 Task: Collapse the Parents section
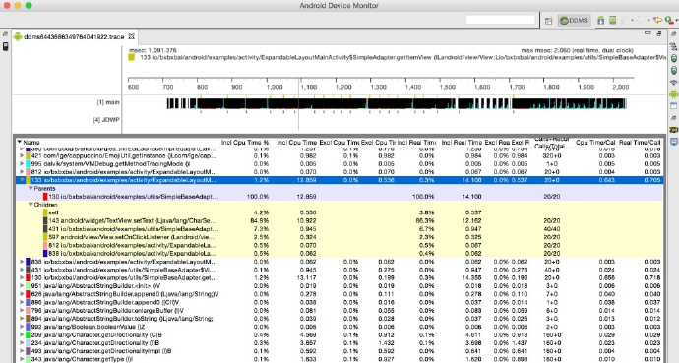click(x=31, y=188)
